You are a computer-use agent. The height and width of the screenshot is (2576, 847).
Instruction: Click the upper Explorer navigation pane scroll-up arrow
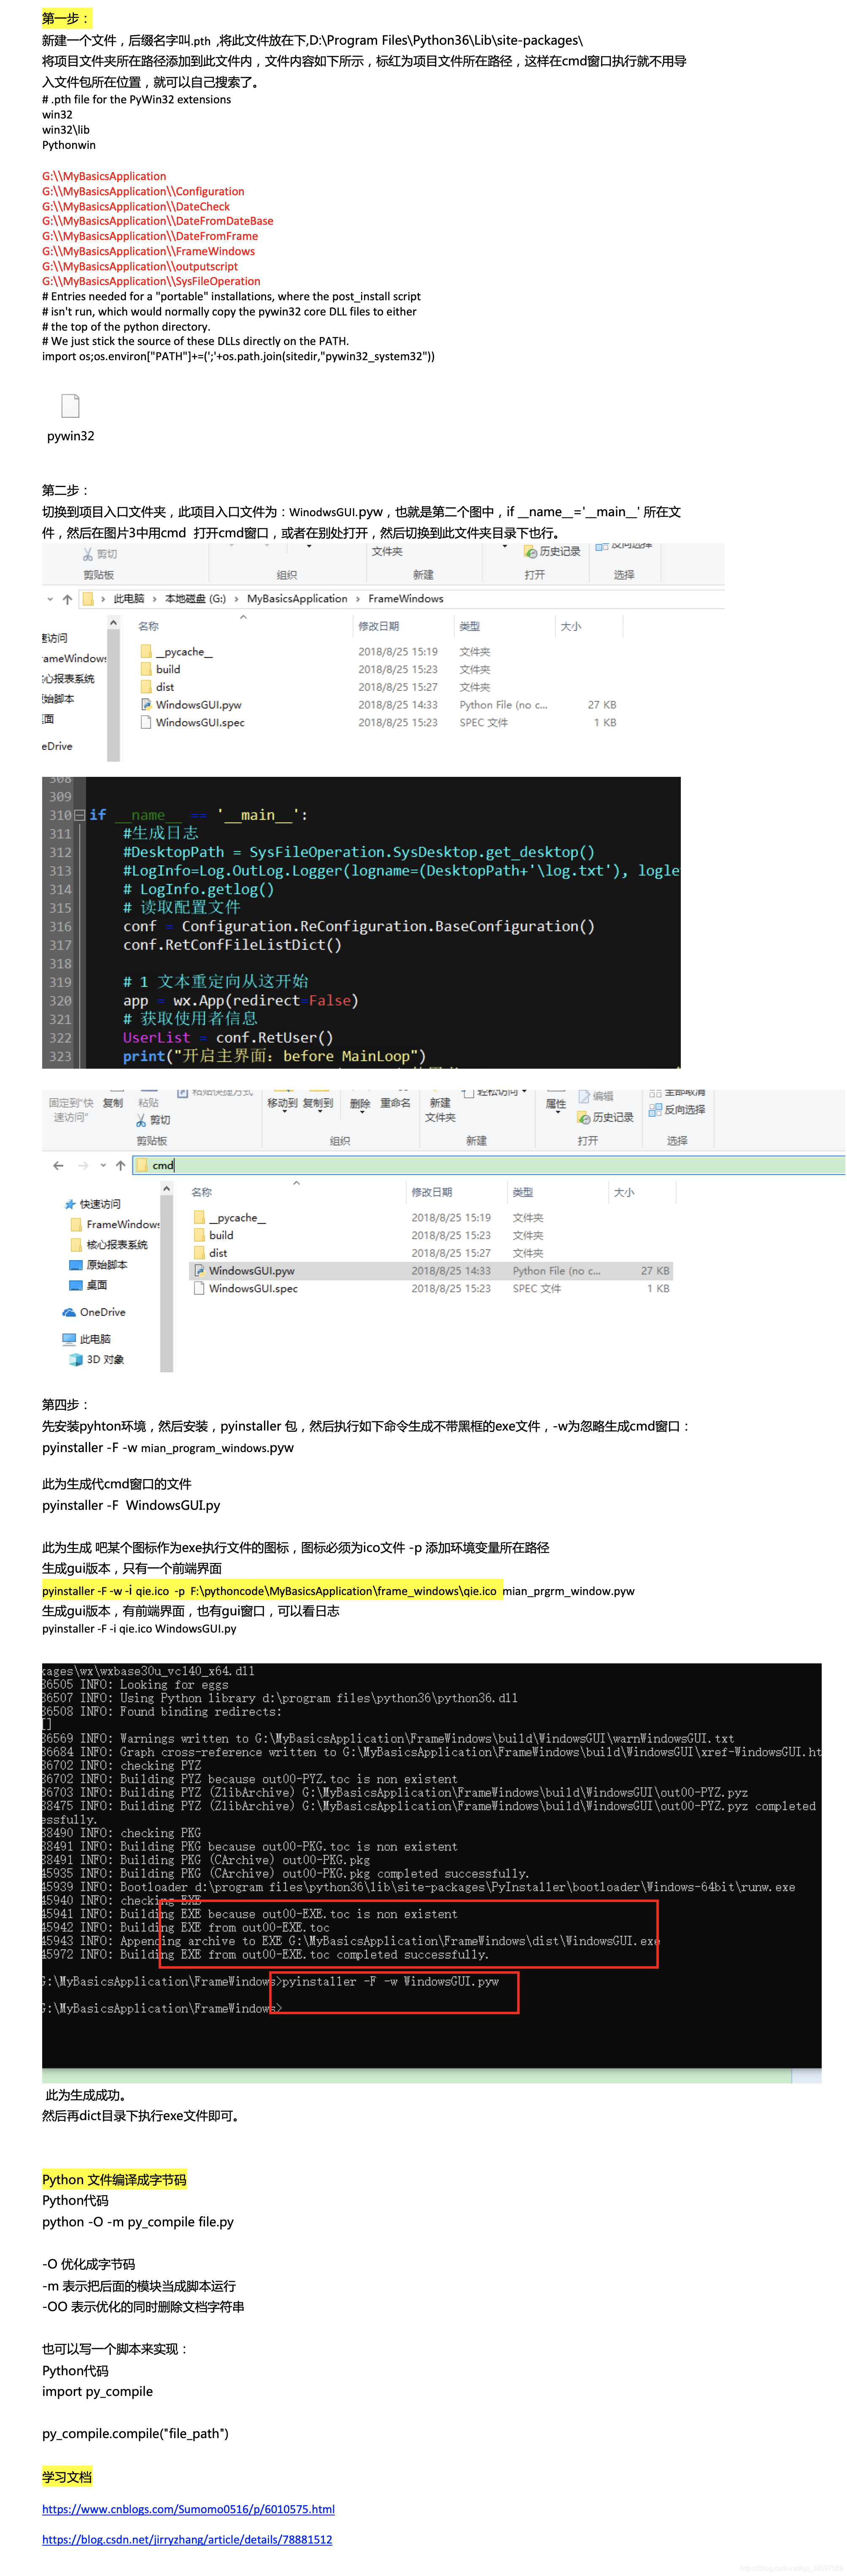113,623
